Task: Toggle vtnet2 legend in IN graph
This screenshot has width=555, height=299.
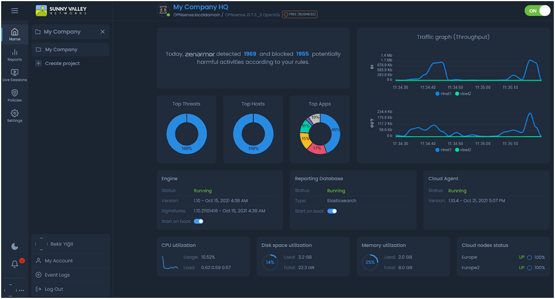Action: point(463,94)
